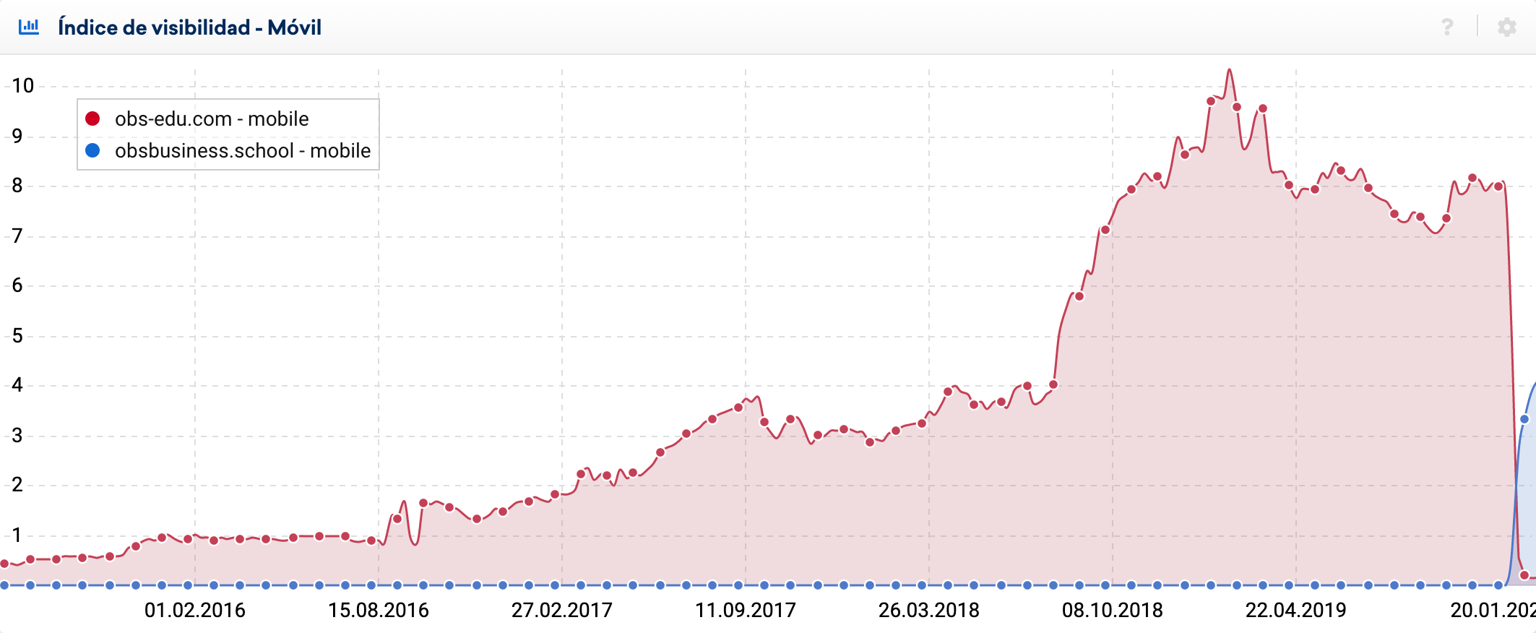Click the y-axis label 5

click(17, 336)
